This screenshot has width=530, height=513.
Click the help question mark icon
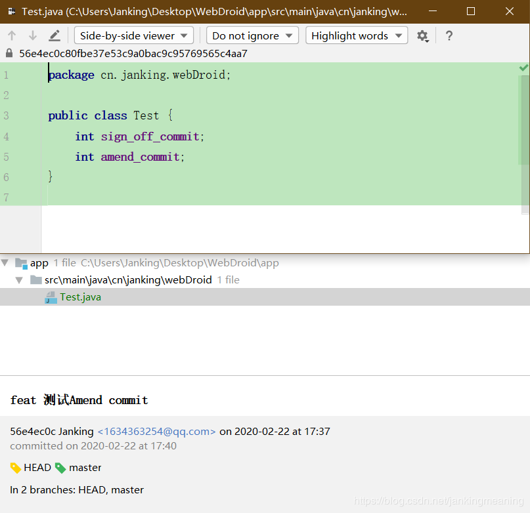pos(449,35)
